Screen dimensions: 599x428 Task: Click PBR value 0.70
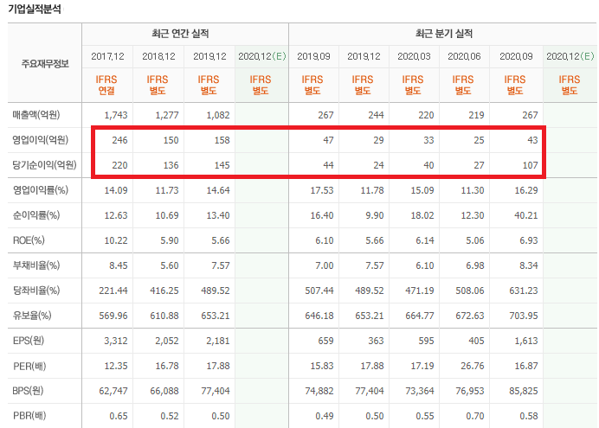[x=475, y=416]
